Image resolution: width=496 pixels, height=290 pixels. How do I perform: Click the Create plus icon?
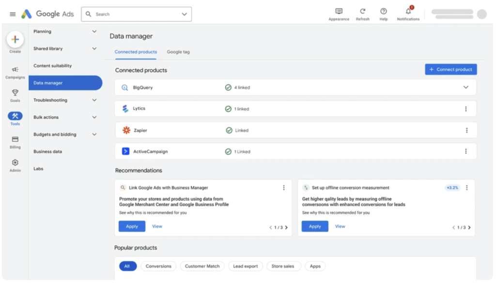tap(15, 40)
